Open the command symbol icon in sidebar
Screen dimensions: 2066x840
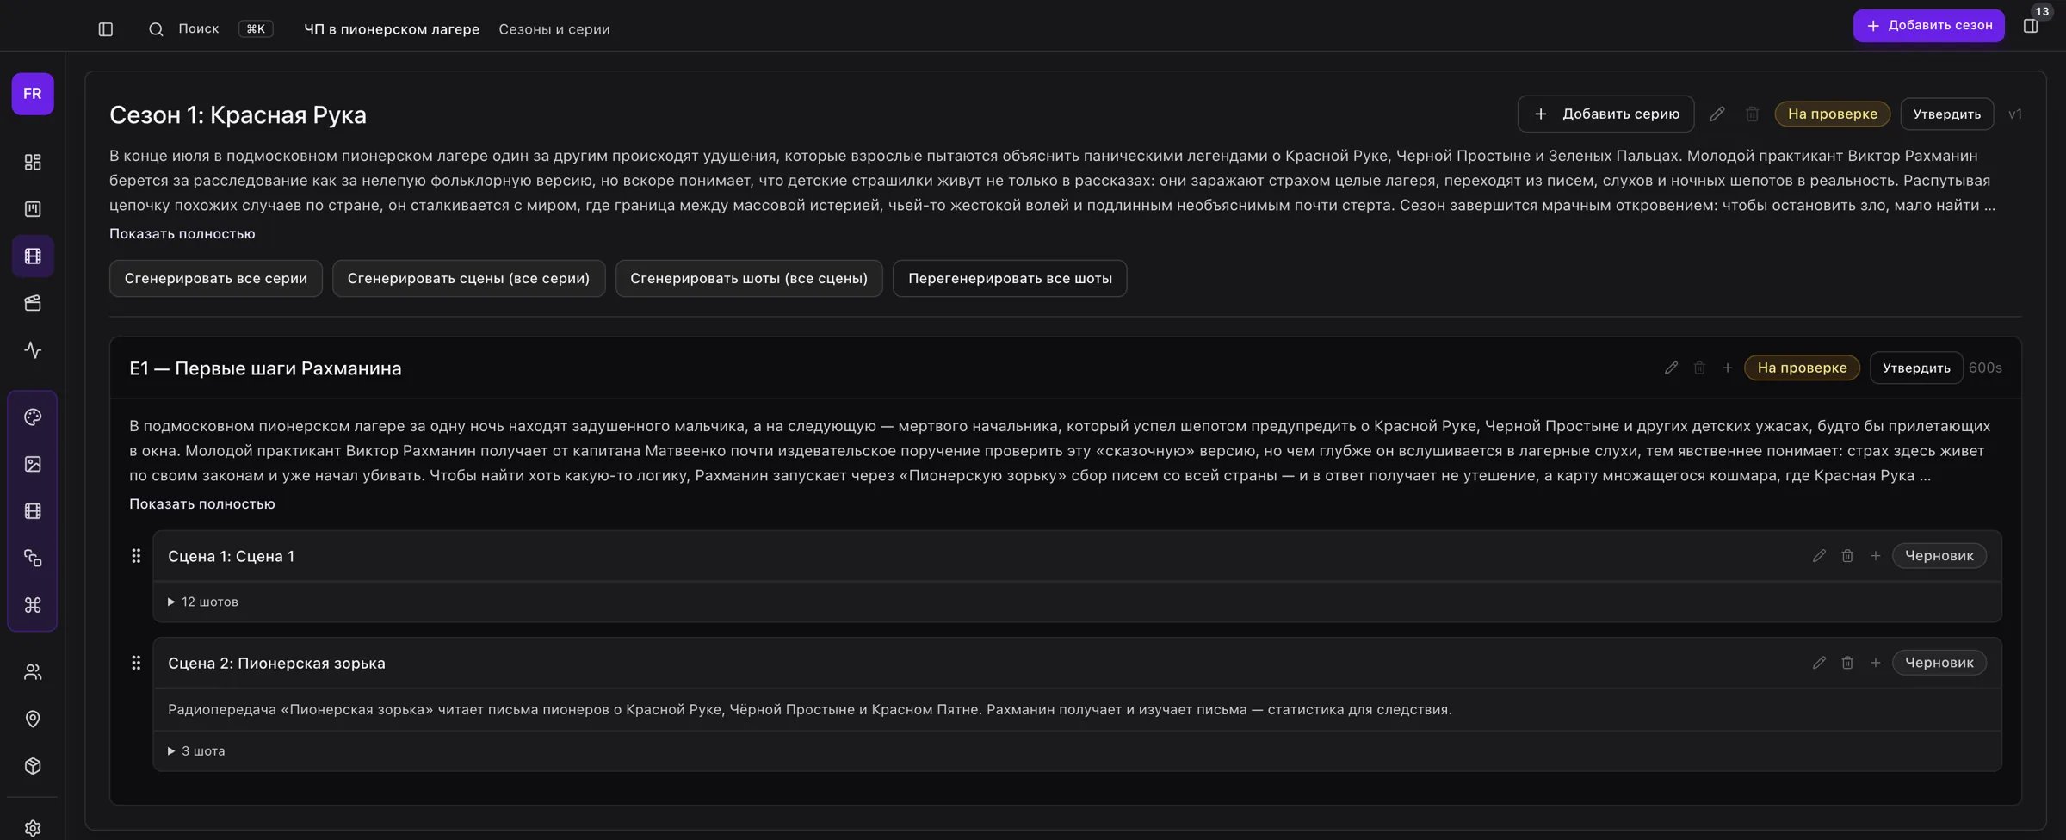[33, 606]
